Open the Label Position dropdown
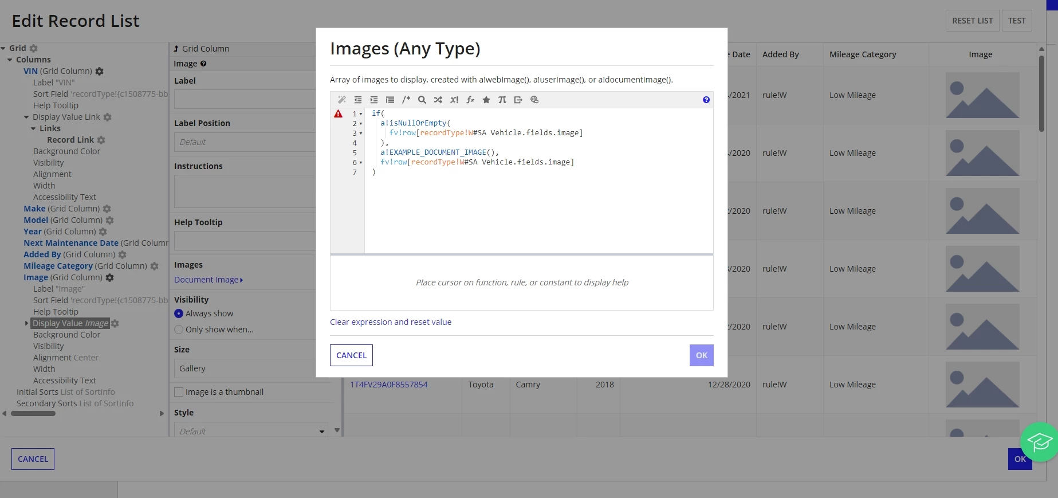The image size is (1058, 498). (245, 142)
